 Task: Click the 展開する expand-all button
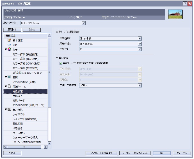12,30
